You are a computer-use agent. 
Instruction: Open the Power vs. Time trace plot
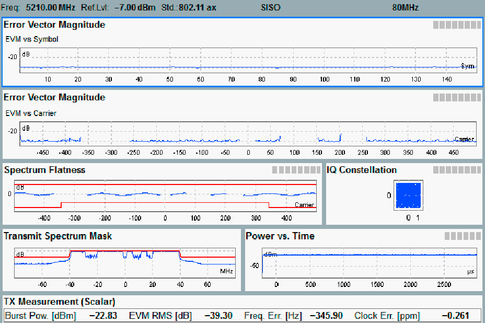[369, 263]
